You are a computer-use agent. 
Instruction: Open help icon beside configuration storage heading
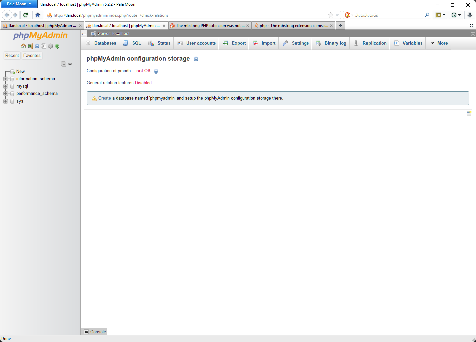tap(196, 59)
